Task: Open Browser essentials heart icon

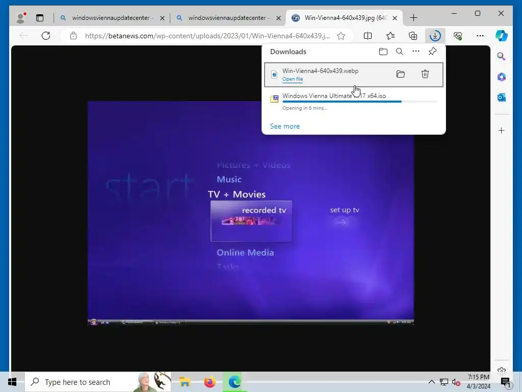Action: tap(458, 36)
